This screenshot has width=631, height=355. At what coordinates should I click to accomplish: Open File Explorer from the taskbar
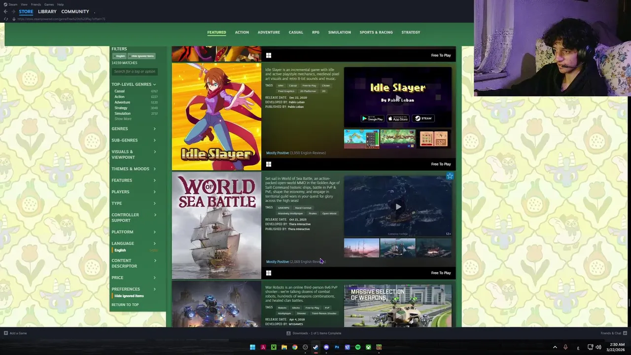tap(284, 347)
